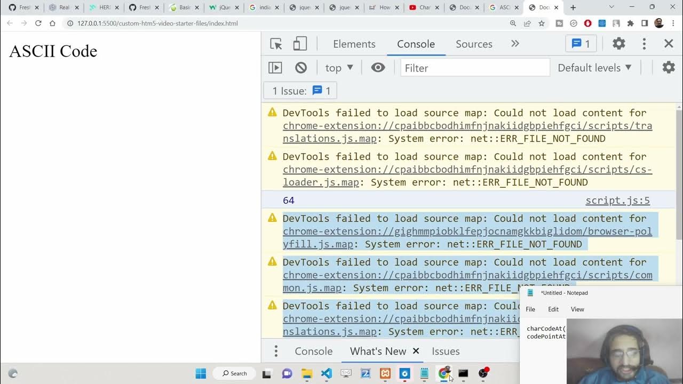Expand more DevTools tabs chevron
This screenshot has width=683, height=384.
515,44
